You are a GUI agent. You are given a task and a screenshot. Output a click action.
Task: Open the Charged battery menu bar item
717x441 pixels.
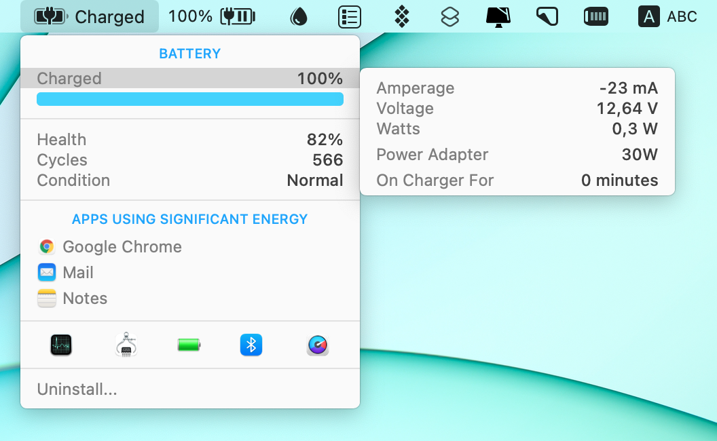pos(88,16)
